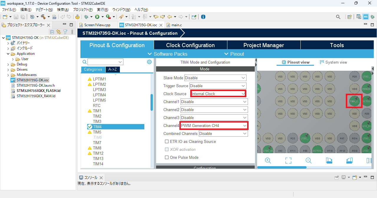
Task: Close the Project Explorer view
Action: [x=49, y=25]
